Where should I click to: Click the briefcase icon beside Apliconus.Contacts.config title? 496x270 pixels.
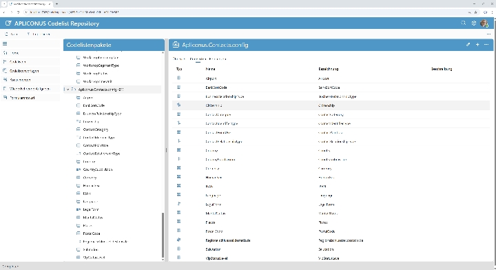coord(176,45)
